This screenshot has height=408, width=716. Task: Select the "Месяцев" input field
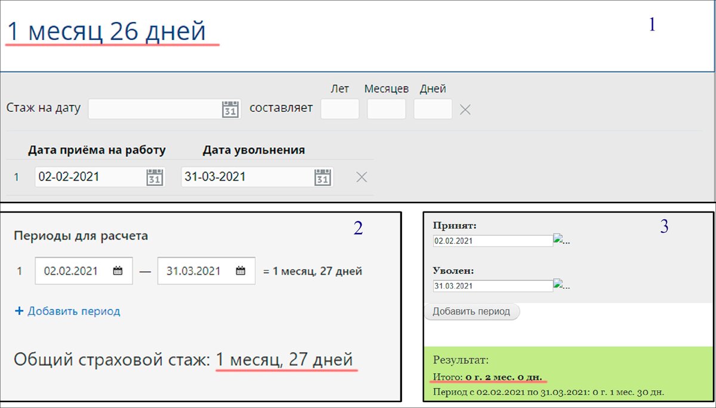point(386,108)
